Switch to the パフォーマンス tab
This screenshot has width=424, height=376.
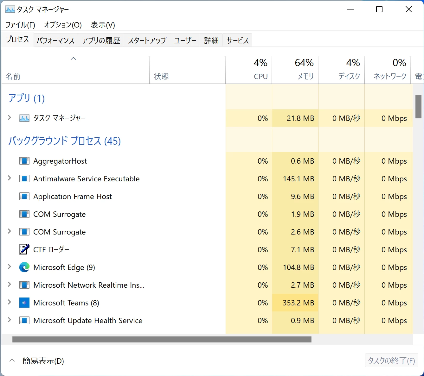click(x=55, y=41)
